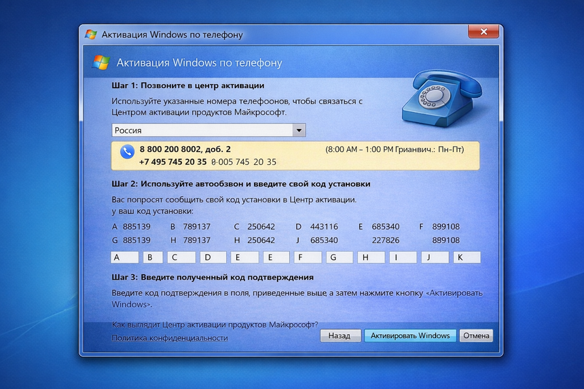Click installation code block D 443116
The image size is (584, 389).
[x=317, y=227]
